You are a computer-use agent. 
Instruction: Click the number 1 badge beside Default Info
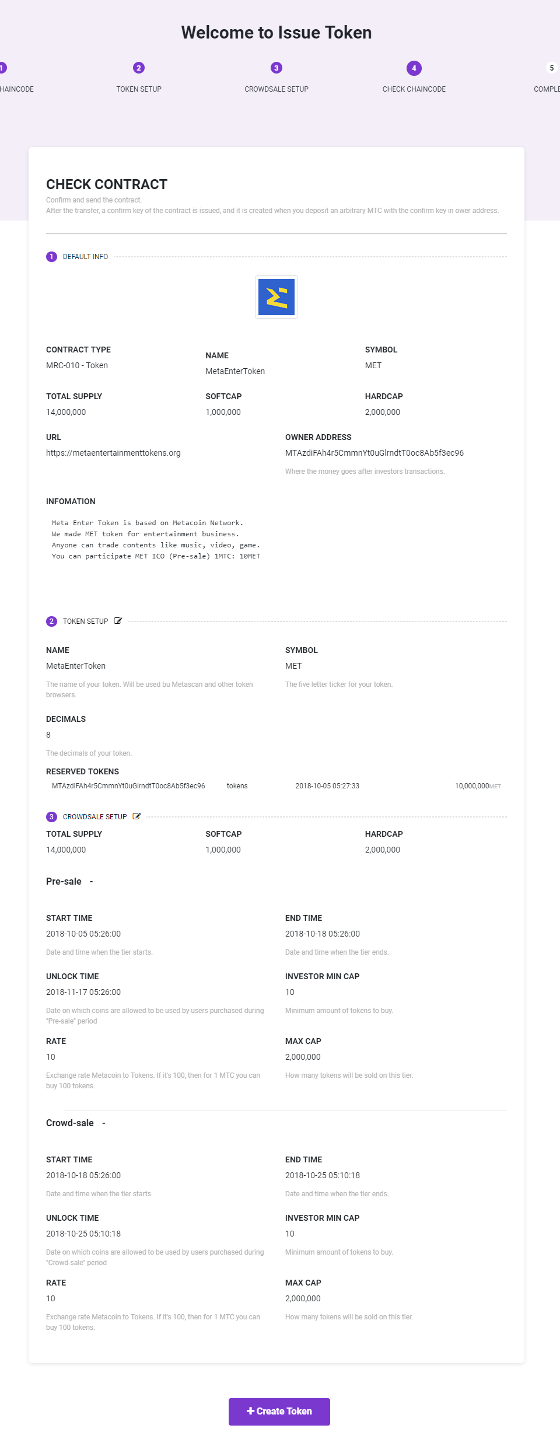[x=51, y=257]
